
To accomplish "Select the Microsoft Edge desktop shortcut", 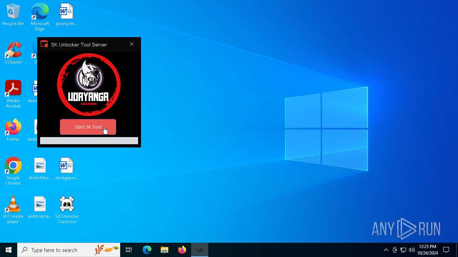I will (x=40, y=17).
